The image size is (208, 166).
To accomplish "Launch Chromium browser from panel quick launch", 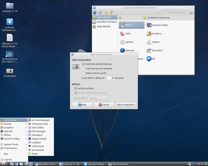I will (17, 164).
